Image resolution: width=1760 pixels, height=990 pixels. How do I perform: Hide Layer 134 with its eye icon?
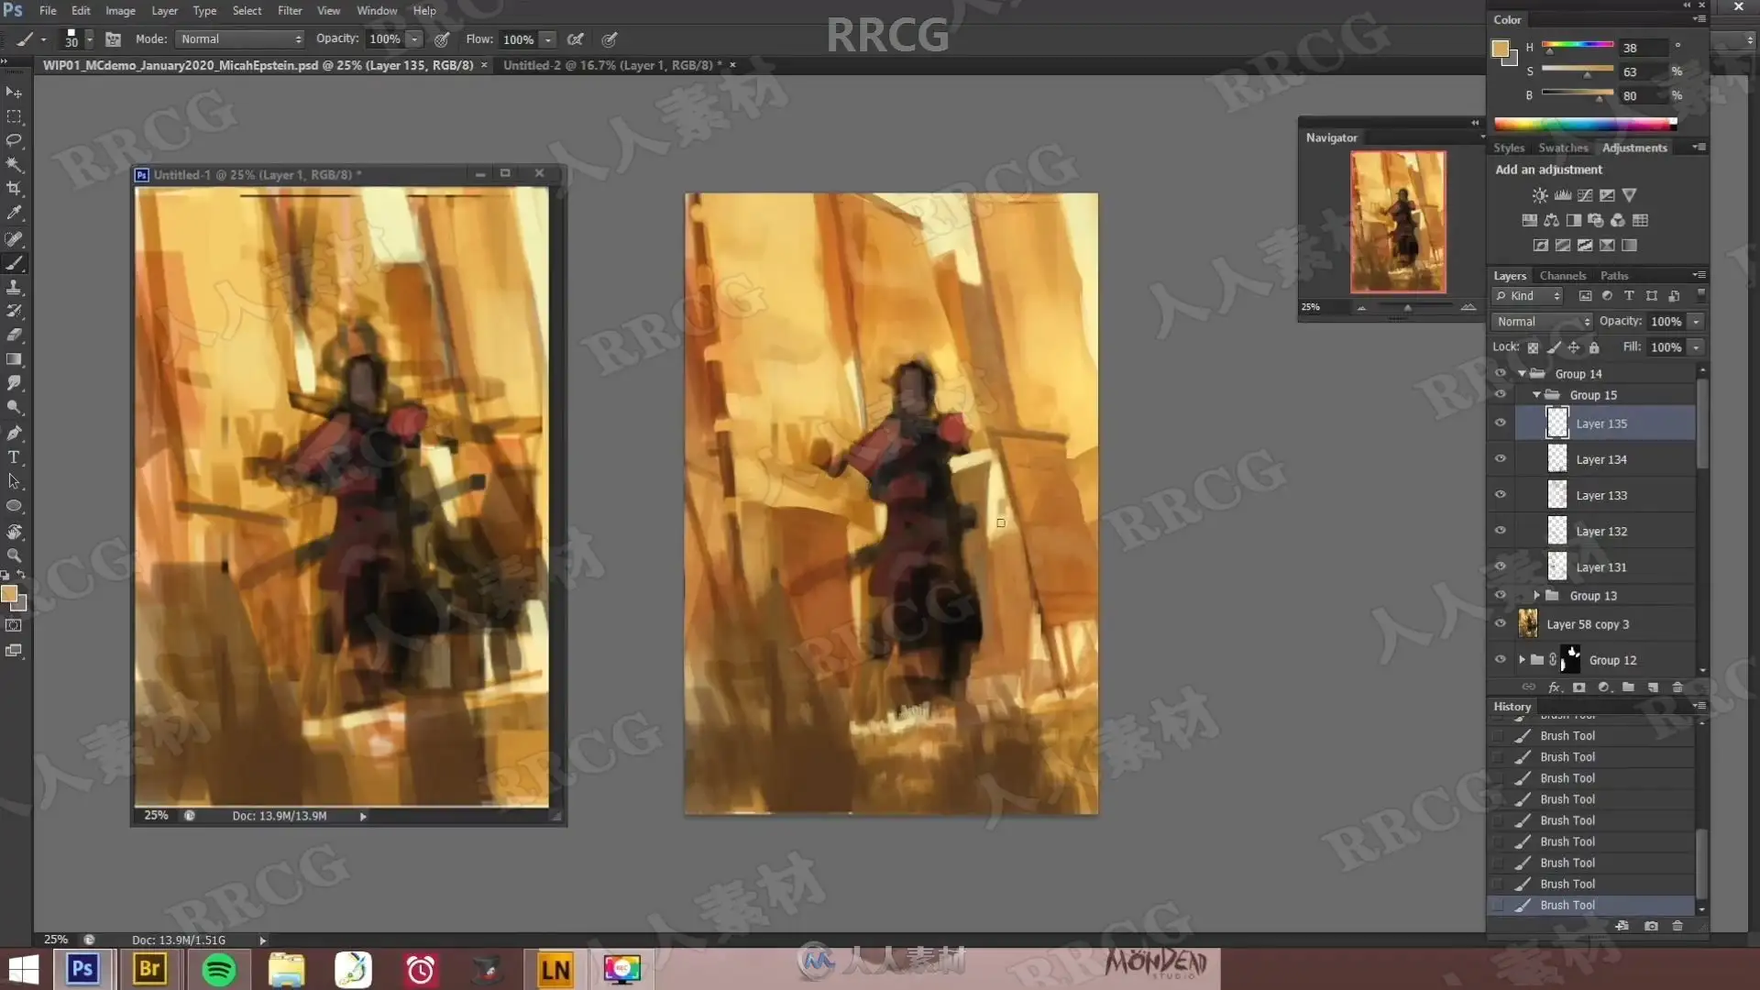(1501, 459)
